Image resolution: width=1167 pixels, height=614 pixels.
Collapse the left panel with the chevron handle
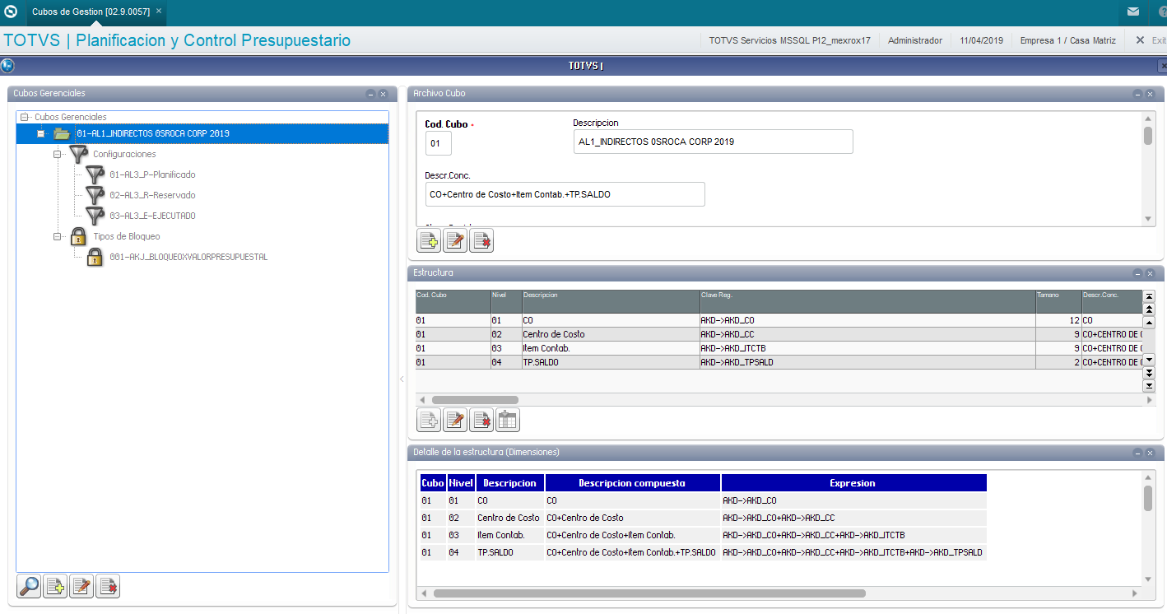coord(402,379)
